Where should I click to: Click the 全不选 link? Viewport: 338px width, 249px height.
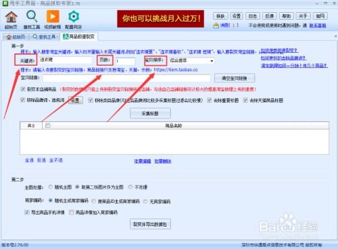point(56,160)
